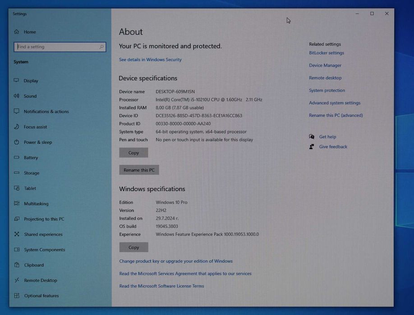Click the Get help link

[x=328, y=137]
